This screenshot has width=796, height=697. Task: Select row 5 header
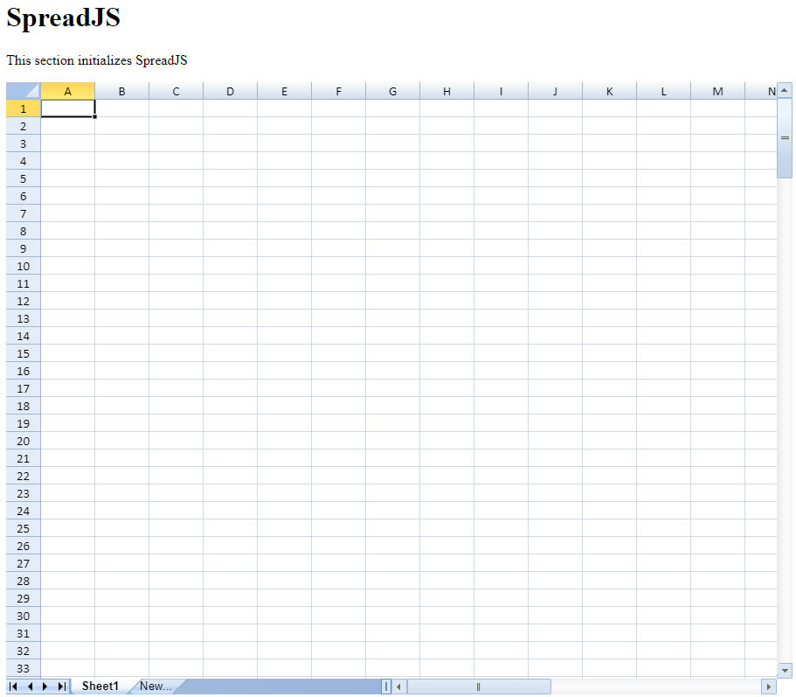tap(24, 178)
